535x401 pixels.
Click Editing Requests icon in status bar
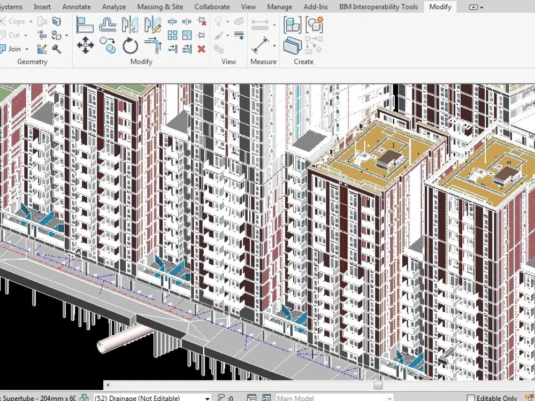[221, 398]
